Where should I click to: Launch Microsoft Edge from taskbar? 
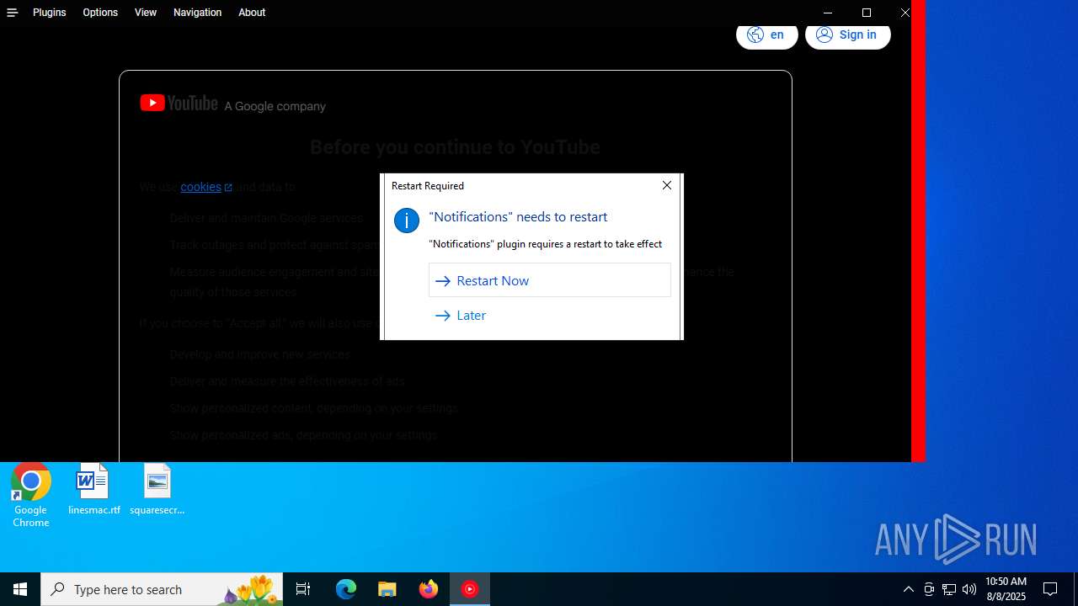click(x=346, y=589)
